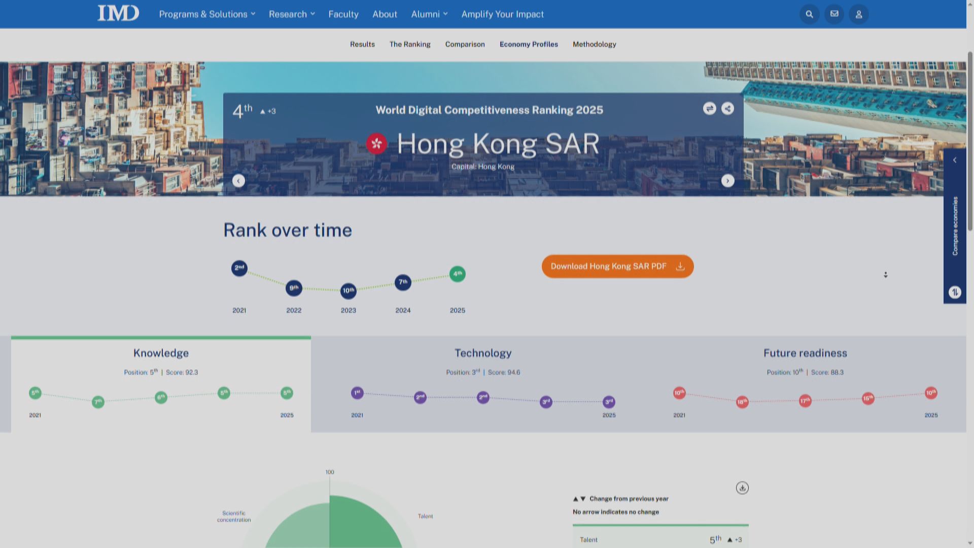Screen dimensions: 974x548
Task: Expand the Research menu
Action: coord(292,14)
